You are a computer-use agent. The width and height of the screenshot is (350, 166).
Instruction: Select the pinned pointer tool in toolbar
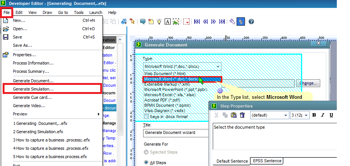[x=132, y=22]
